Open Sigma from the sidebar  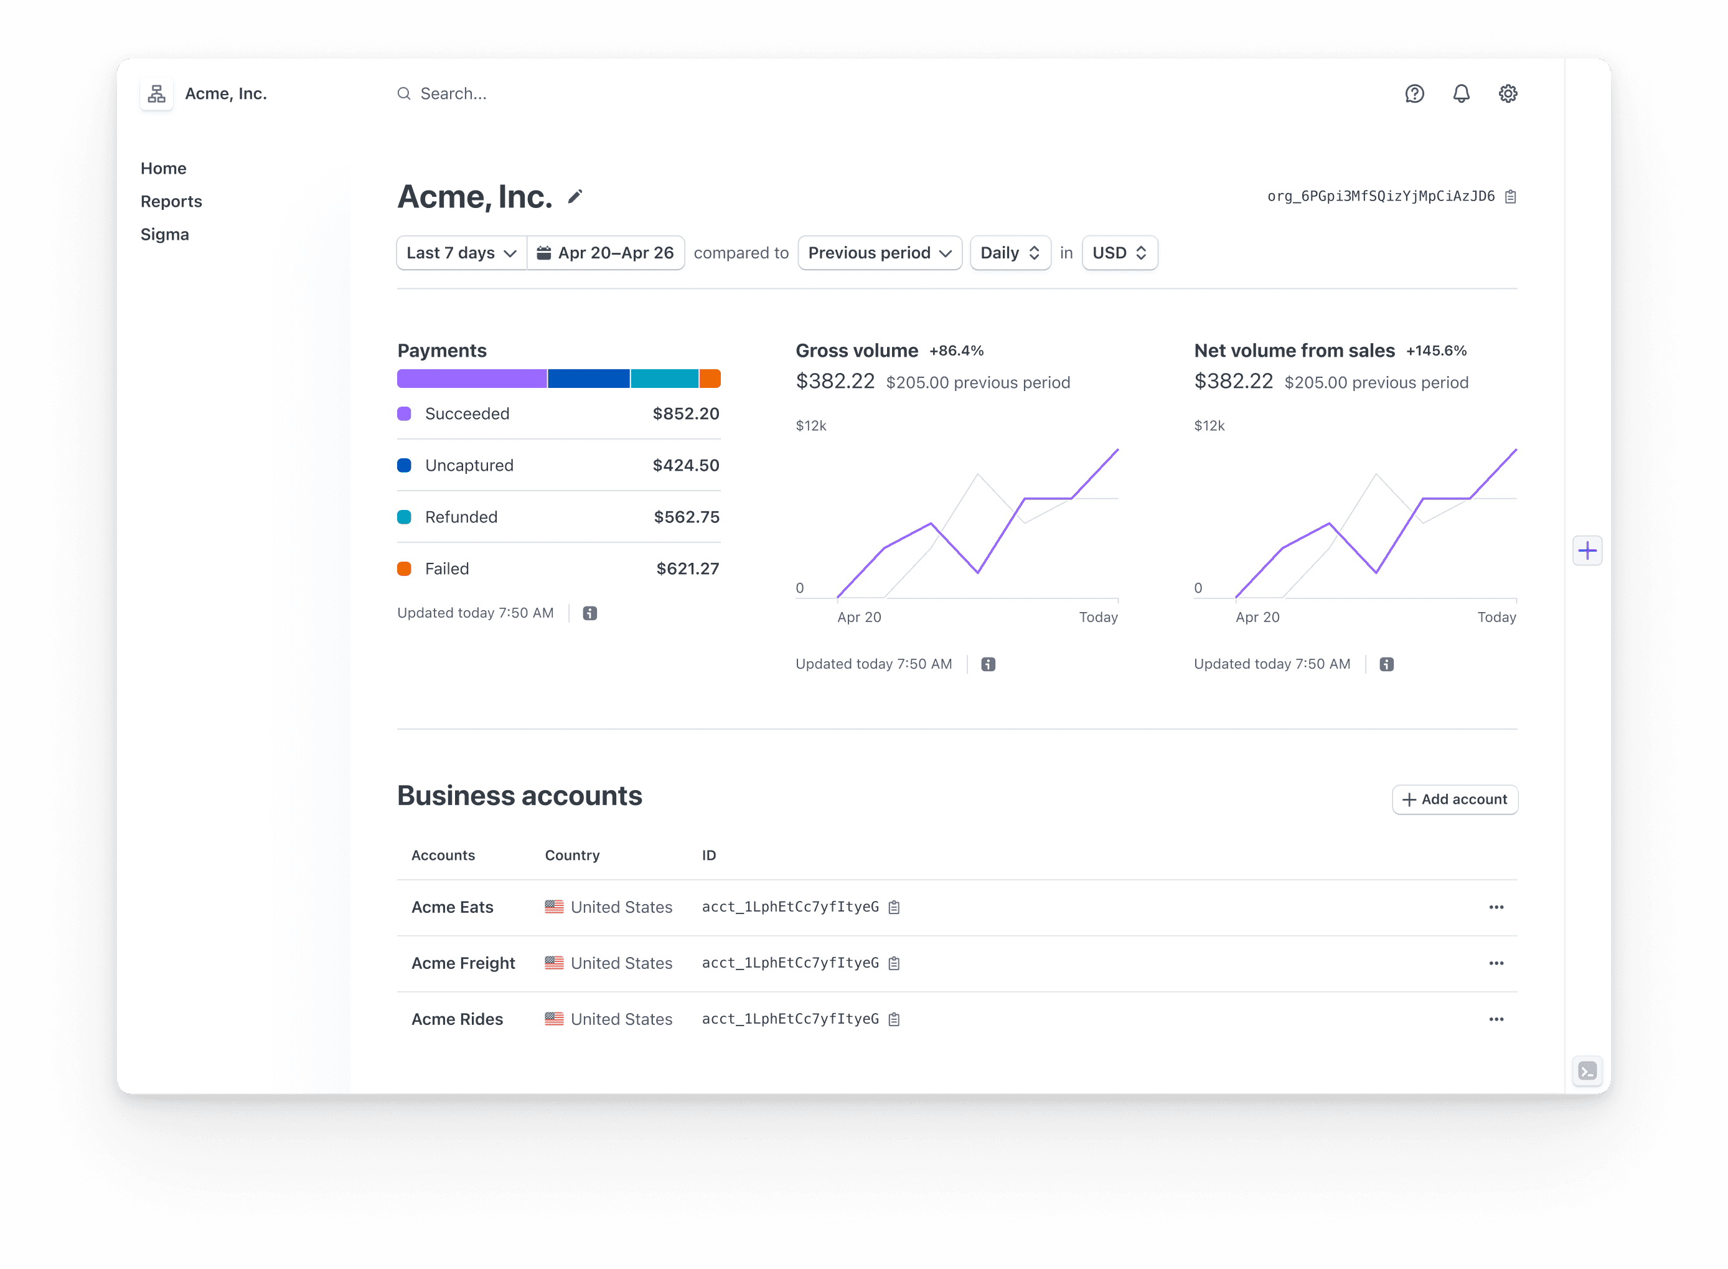(x=164, y=234)
